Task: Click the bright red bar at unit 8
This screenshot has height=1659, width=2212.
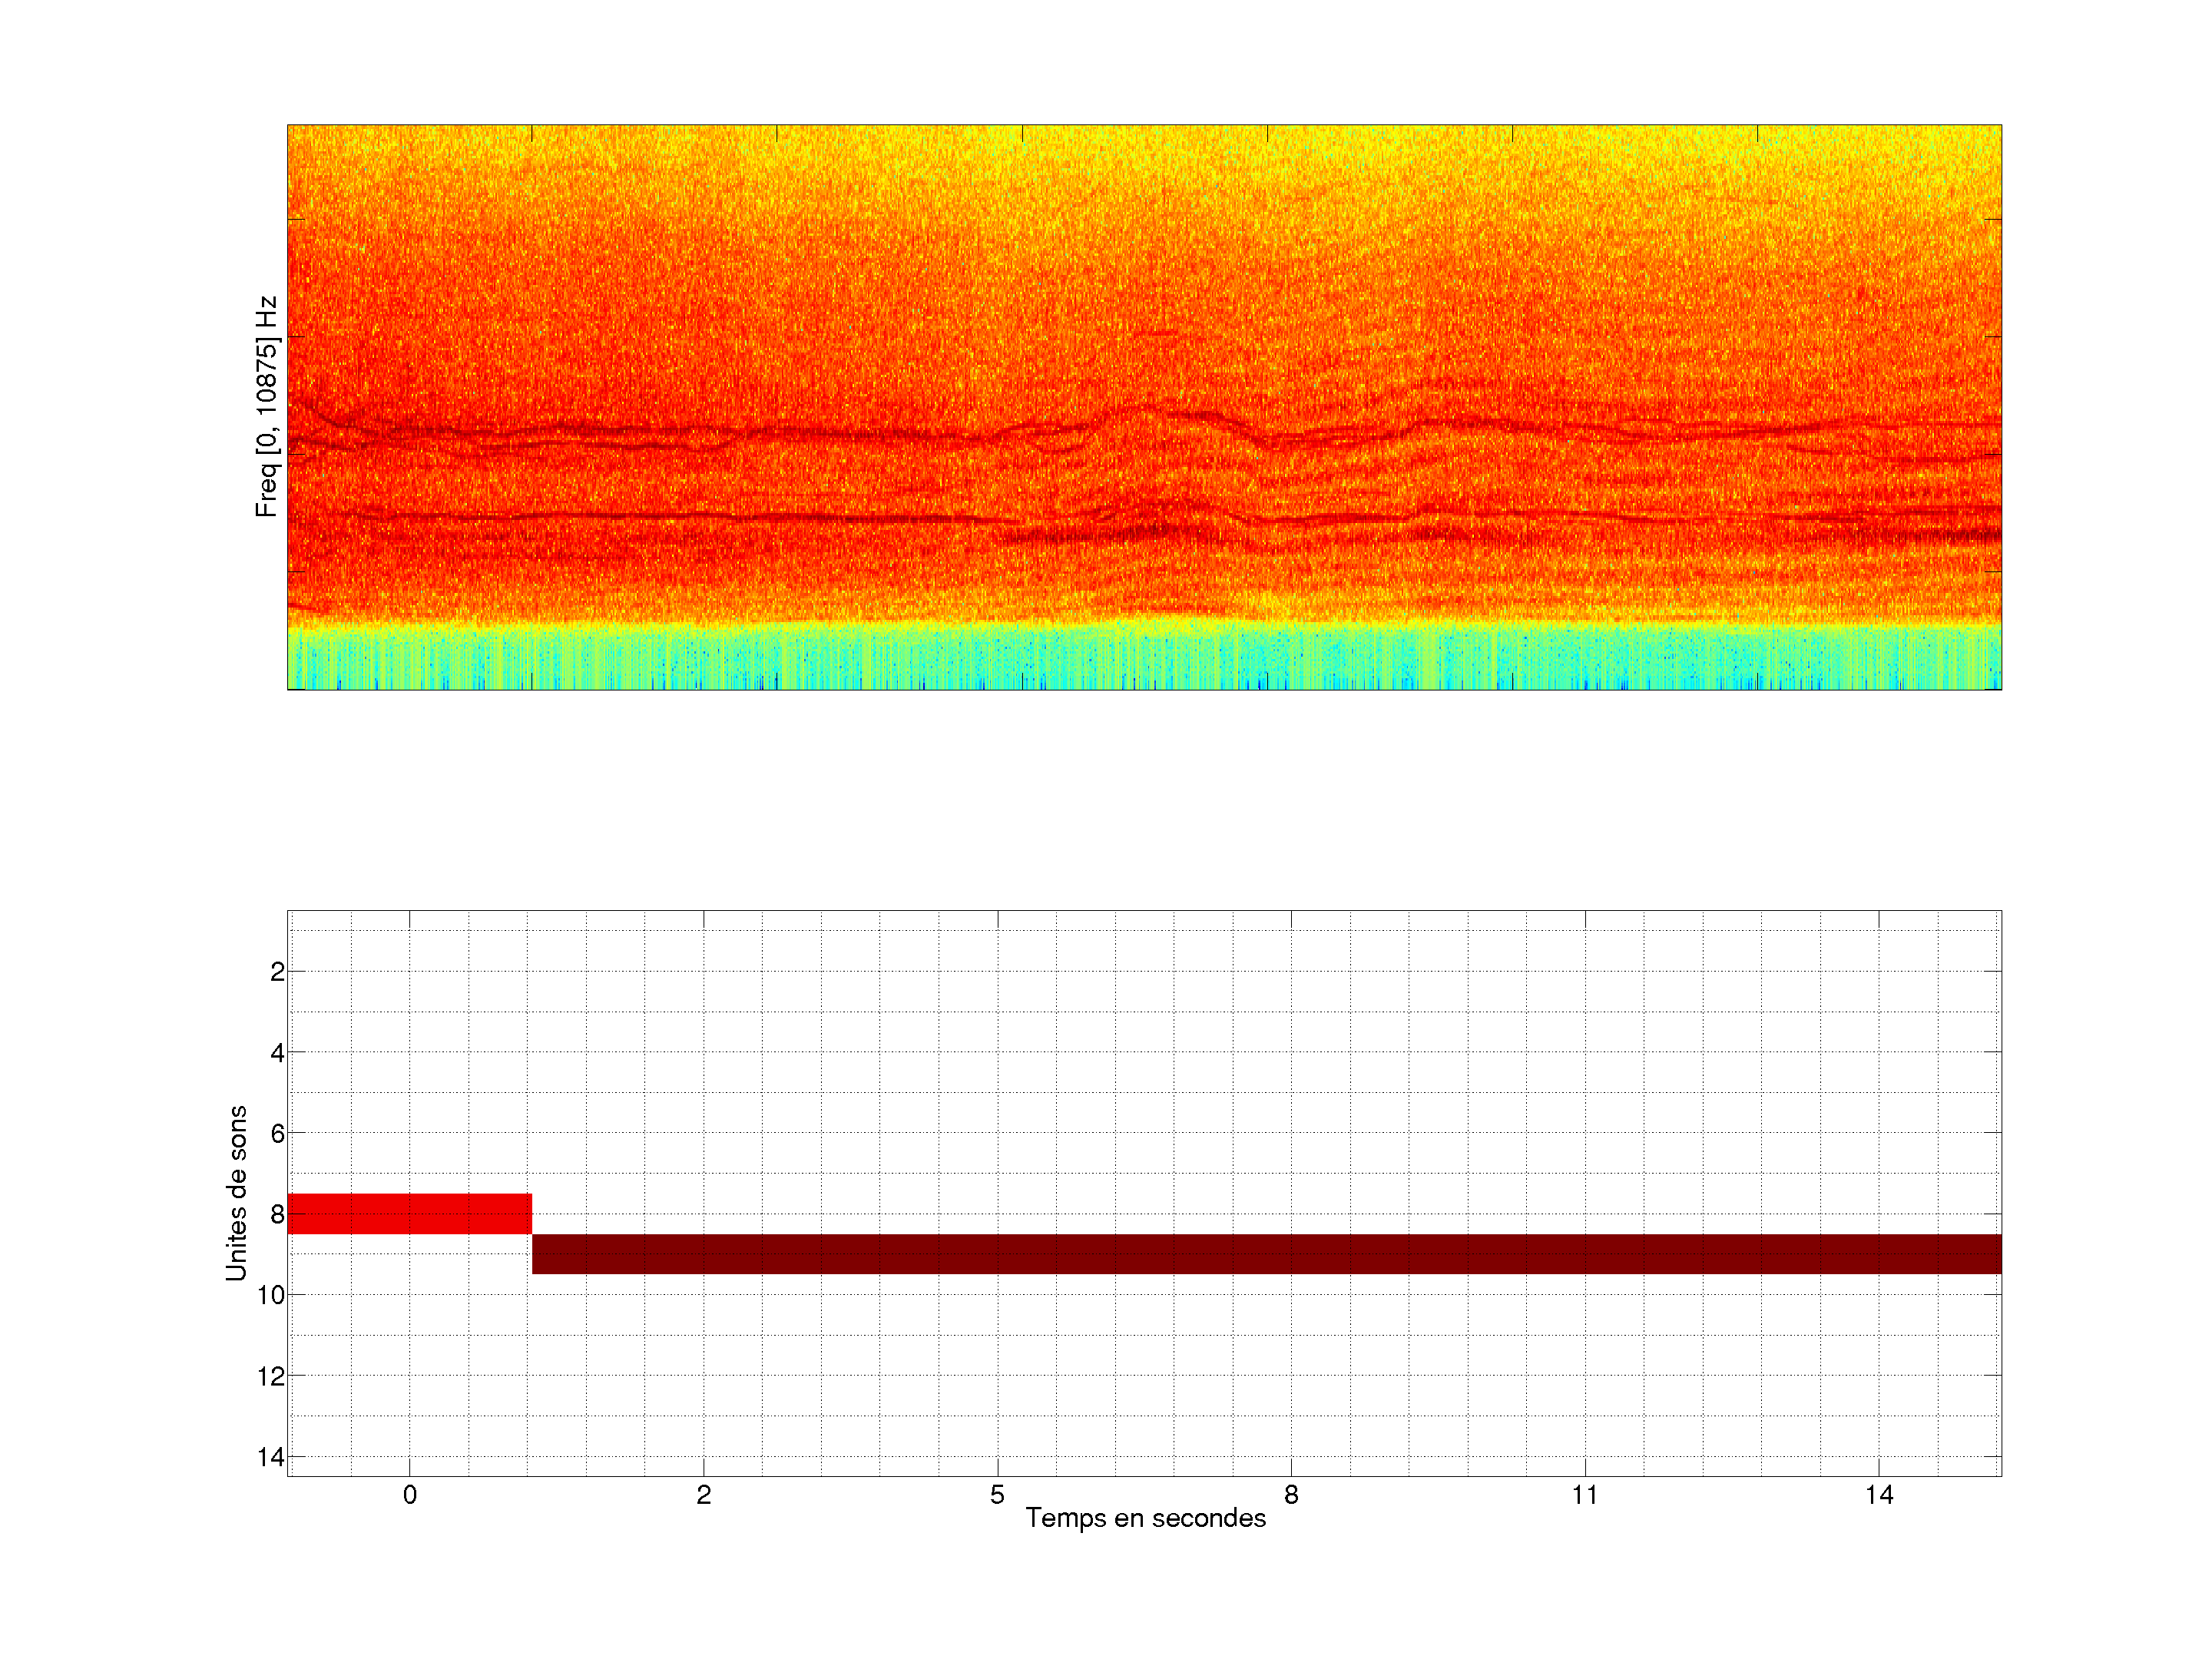Action: [409, 1213]
